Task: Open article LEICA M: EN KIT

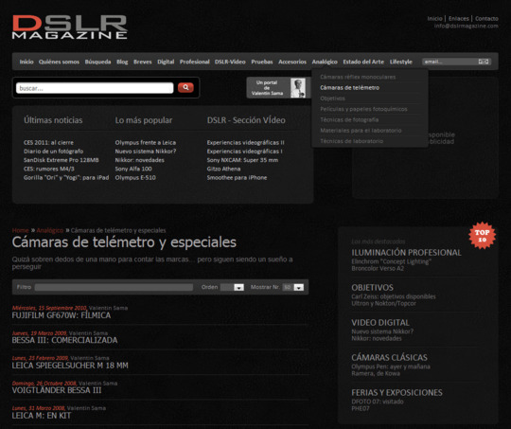Action: [x=42, y=416]
